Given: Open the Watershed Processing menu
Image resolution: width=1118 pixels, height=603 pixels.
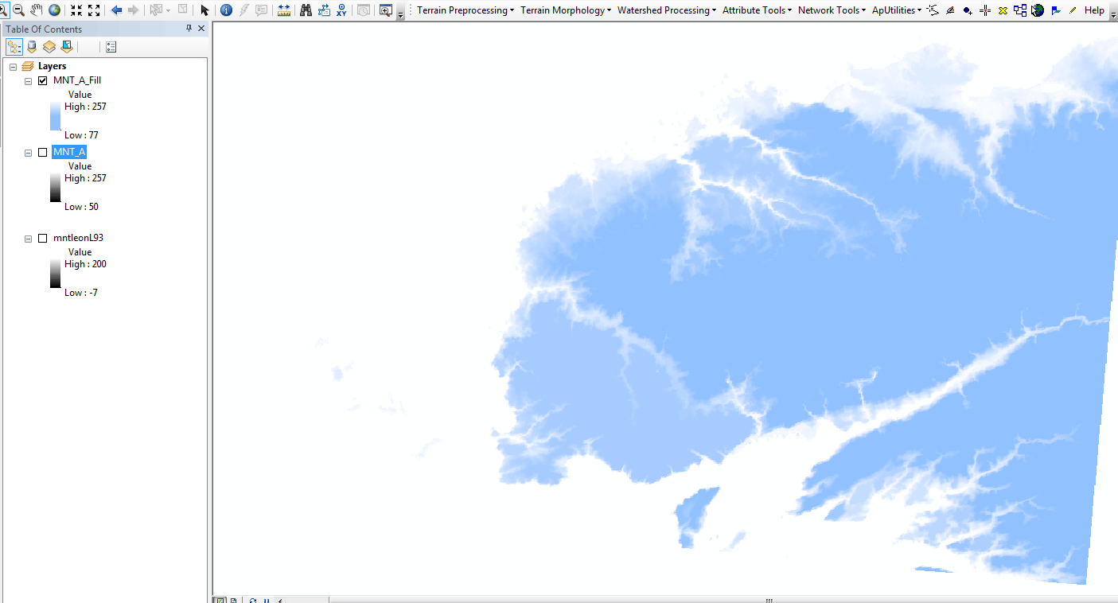Looking at the screenshot, I should click(x=666, y=10).
